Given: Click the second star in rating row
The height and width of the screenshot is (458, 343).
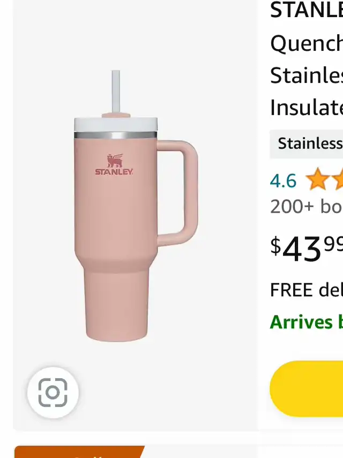Looking at the screenshot, I should pos(338,179).
